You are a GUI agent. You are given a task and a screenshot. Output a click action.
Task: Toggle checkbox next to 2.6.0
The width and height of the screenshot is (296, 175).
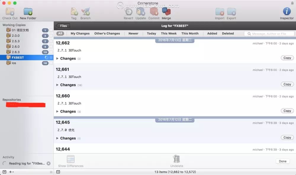(x=51, y=47)
